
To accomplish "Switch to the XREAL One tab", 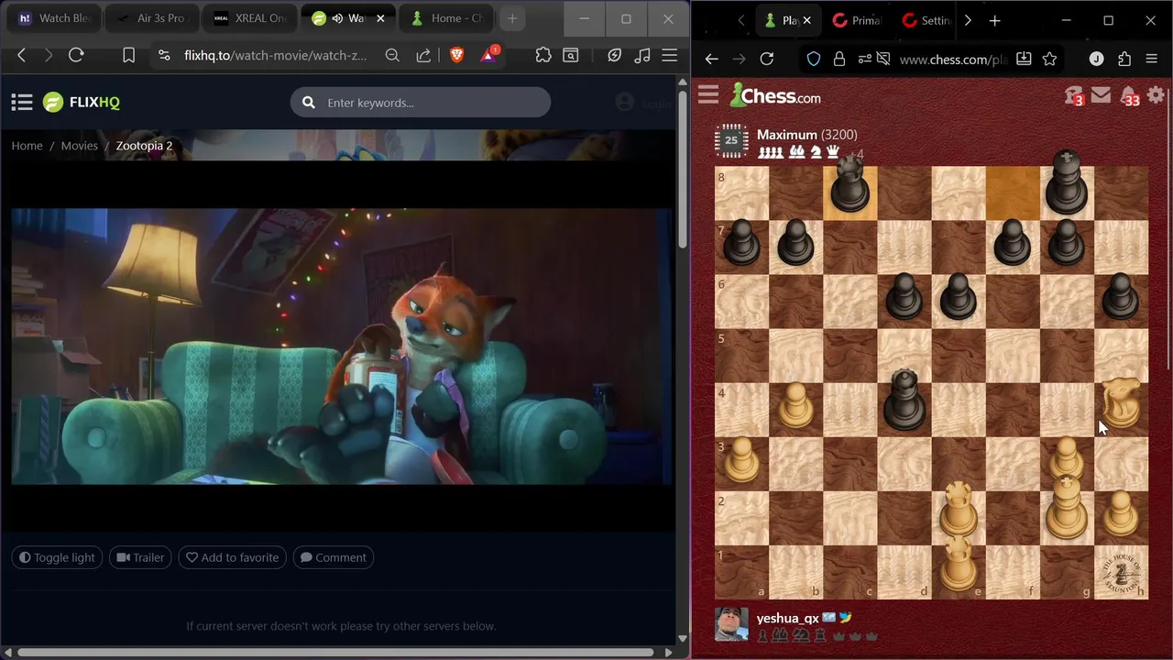I will click(x=250, y=18).
